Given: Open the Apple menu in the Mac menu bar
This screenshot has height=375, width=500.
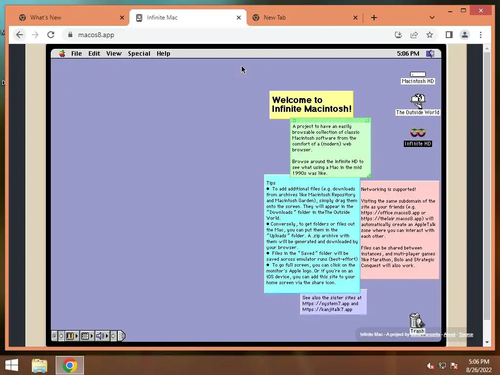Looking at the screenshot, I should tap(62, 54).
